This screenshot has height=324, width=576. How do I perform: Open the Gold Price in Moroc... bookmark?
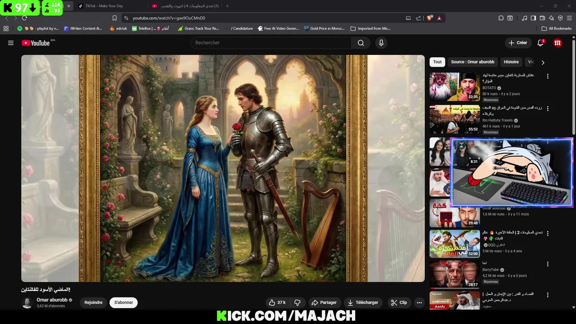(x=324, y=28)
